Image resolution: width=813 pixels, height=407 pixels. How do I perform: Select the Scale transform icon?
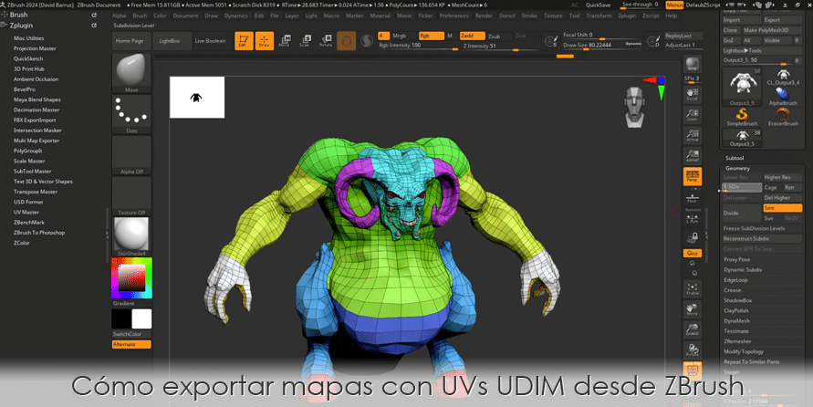click(305, 41)
